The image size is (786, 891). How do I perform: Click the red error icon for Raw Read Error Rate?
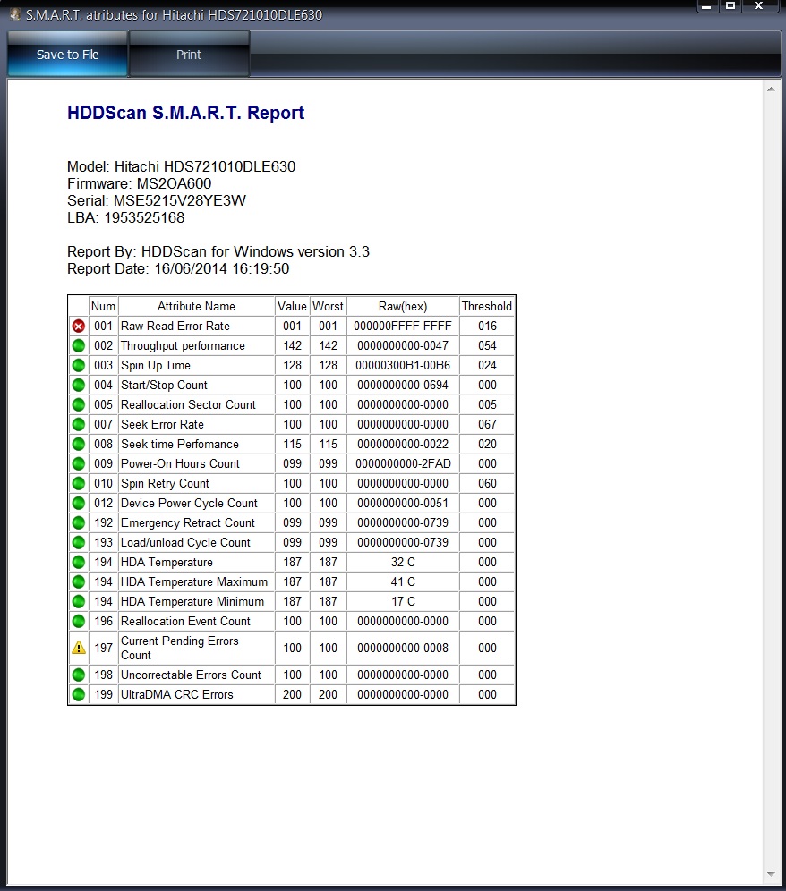(78, 327)
